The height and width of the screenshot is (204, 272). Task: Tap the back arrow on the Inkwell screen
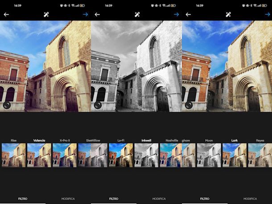click(x=97, y=15)
